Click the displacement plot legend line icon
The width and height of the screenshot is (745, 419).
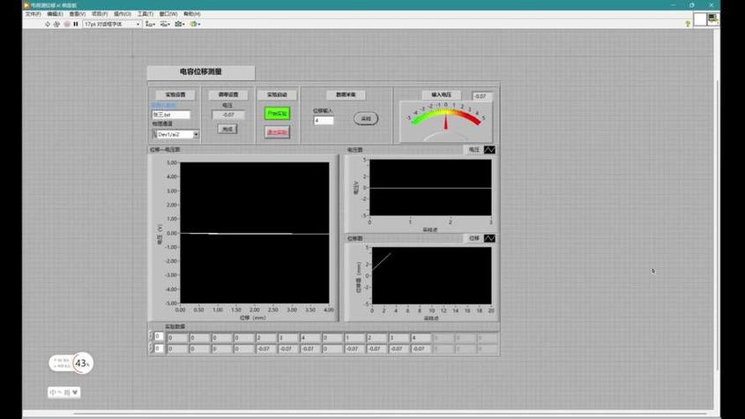coord(489,238)
